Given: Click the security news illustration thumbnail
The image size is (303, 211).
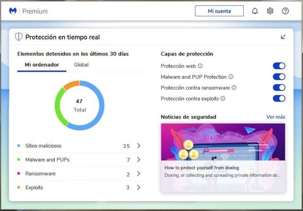Looking at the screenshot, I should coord(223,142).
